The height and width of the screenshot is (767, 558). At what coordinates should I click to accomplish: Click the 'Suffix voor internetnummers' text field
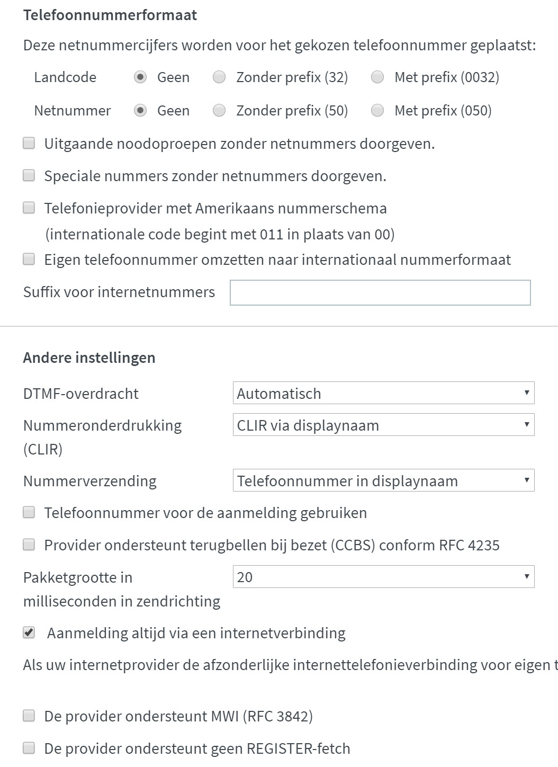pyautogui.click(x=380, y=292)
